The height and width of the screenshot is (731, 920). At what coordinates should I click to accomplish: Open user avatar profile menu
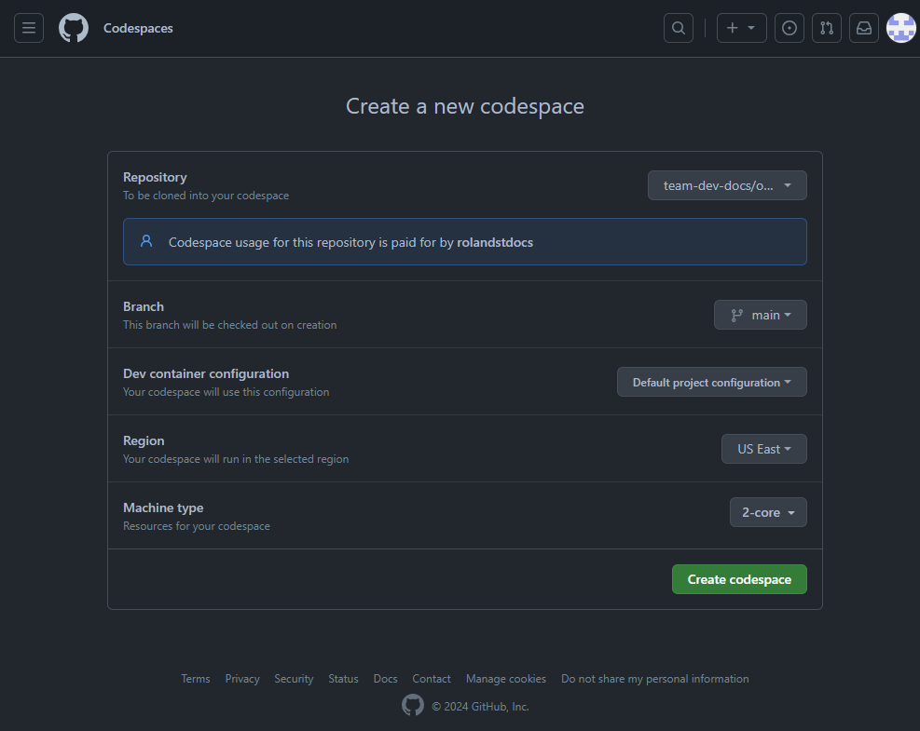[x=900, y=28]
